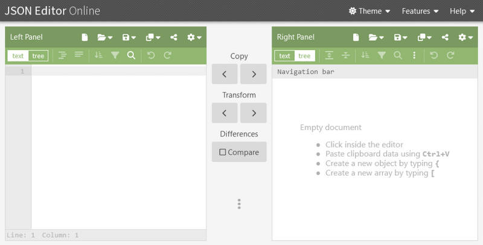Open filter transform in Right Panel
Image resolution: width=483 pixels, height=245 pixels.
pos(382,55)
